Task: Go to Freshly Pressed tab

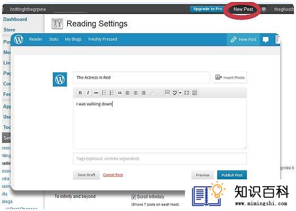Action: coord(103,39)
